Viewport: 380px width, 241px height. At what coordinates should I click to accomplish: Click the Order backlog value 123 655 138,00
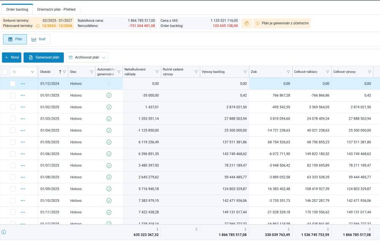[225, 26]
